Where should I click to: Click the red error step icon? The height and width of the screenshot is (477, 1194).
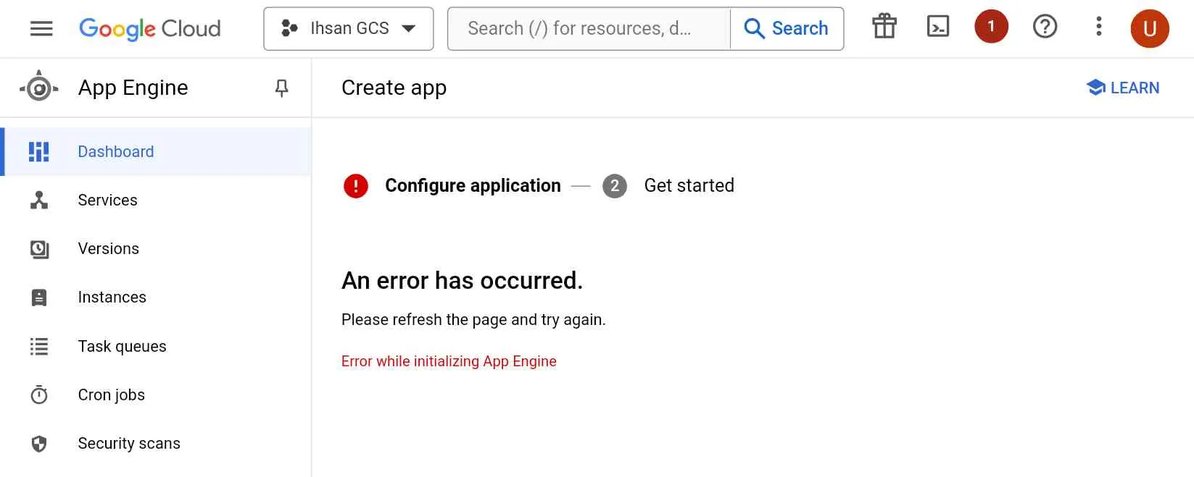pyautogui.click(x=355, y=186)
